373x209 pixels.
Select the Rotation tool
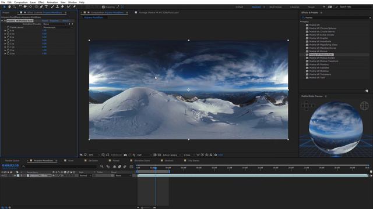pos(20,7)
